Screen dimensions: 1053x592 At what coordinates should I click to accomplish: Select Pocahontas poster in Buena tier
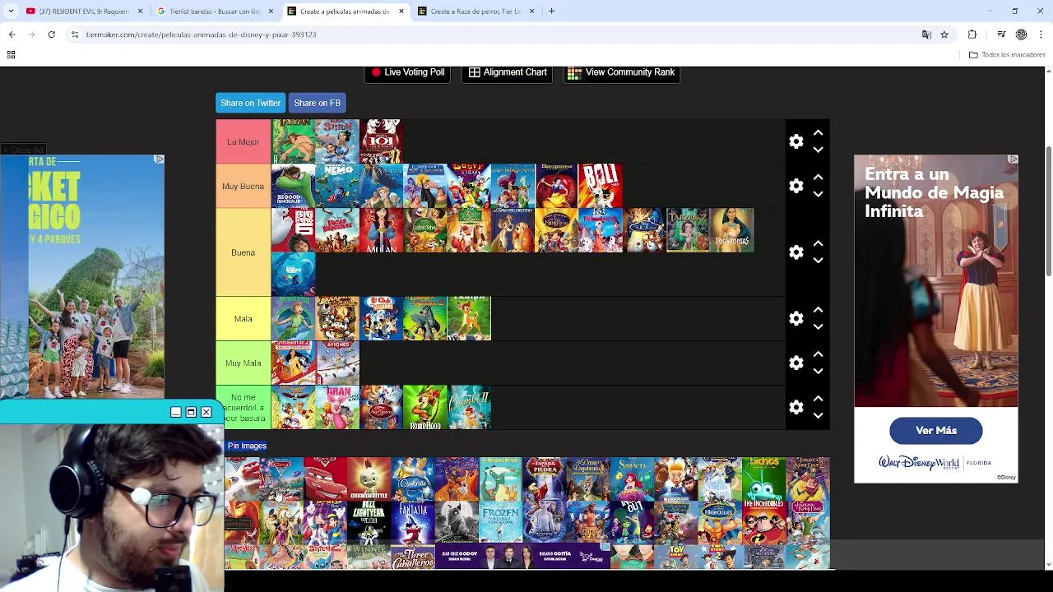732,230
